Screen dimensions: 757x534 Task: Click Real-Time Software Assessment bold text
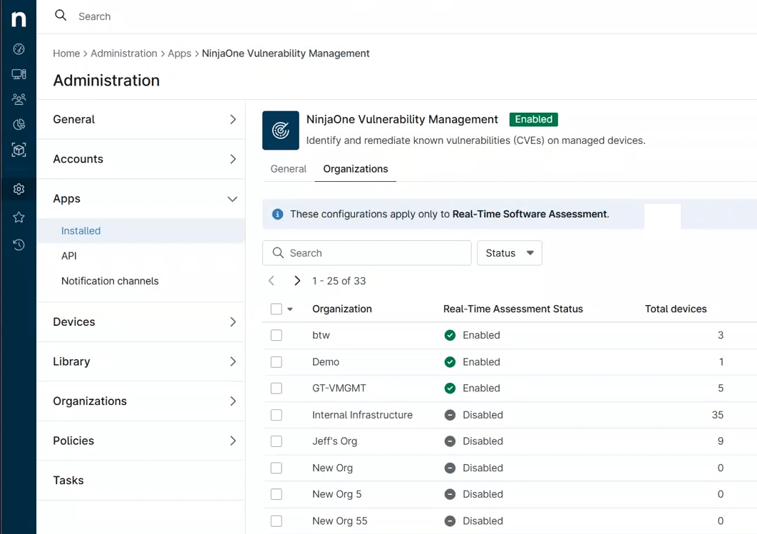[529, 214]
